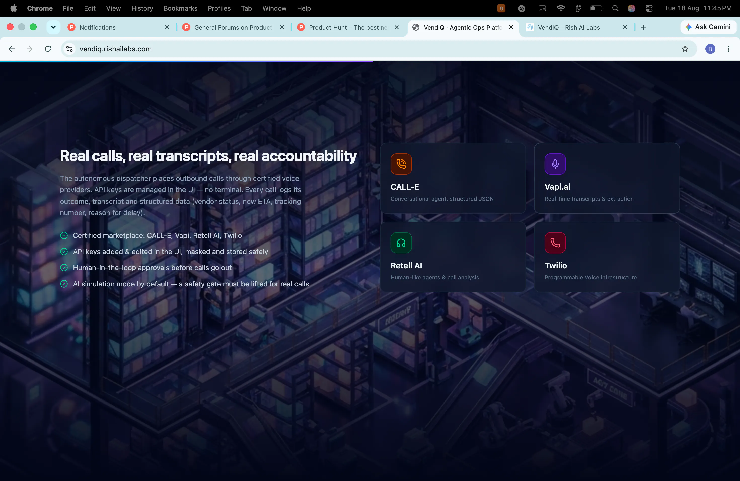Close the VendIQ - Rish AI Labs tab
Screen dimensions: 740x481
[x=625, y=27]
